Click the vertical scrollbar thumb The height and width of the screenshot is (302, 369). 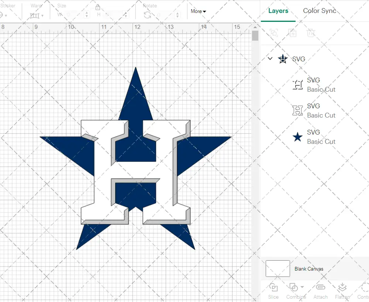[255, 36]
